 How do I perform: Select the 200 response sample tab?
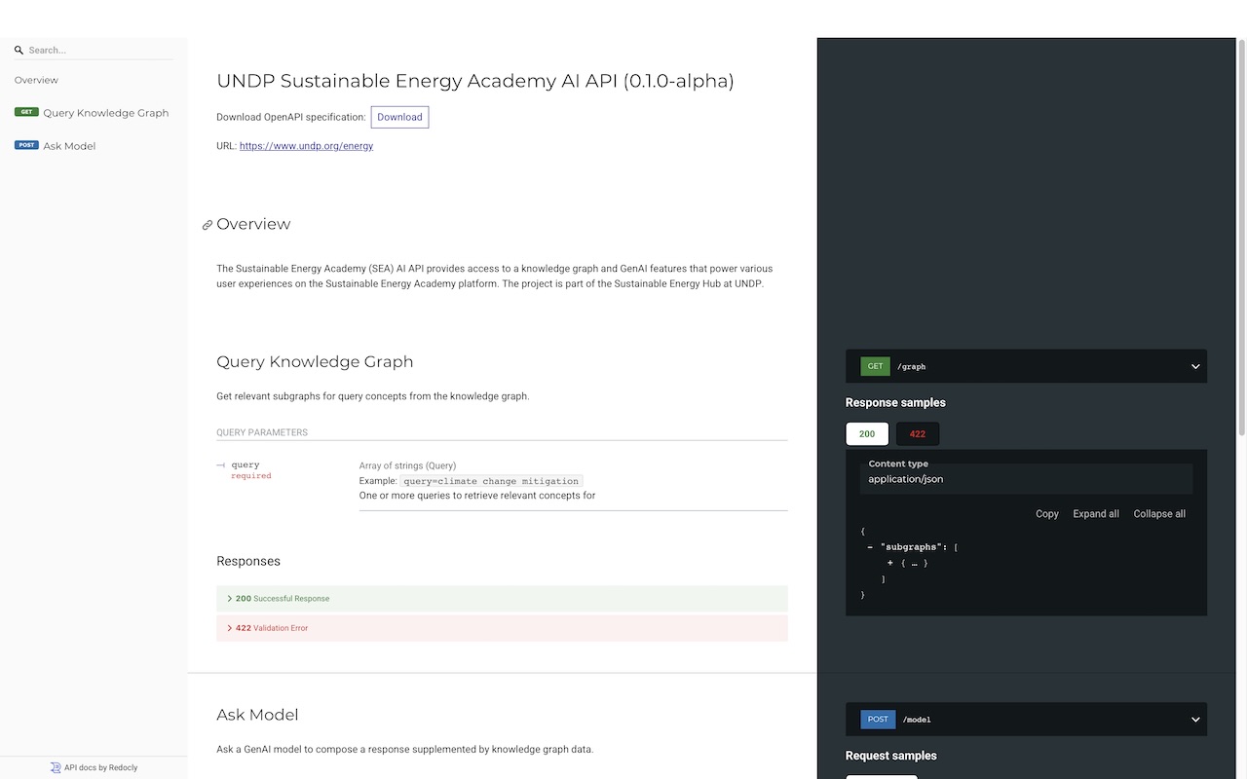[867, 434]
